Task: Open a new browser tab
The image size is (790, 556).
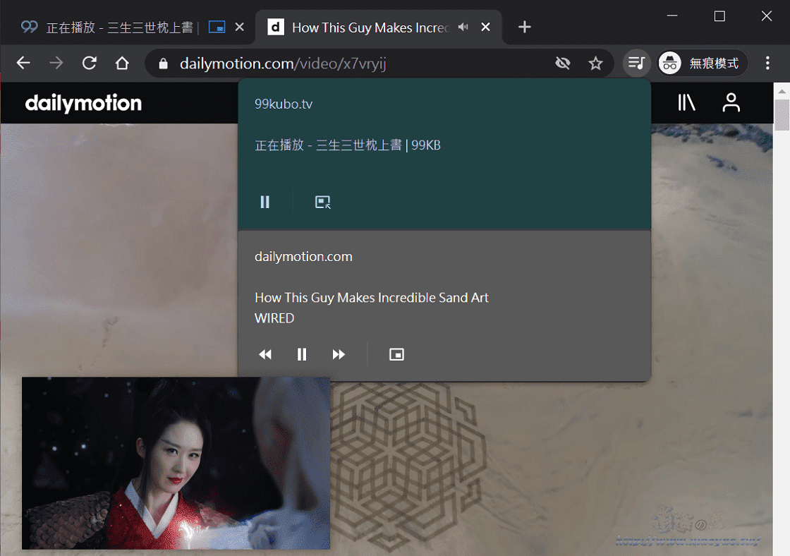Action: tap(525, 27)
